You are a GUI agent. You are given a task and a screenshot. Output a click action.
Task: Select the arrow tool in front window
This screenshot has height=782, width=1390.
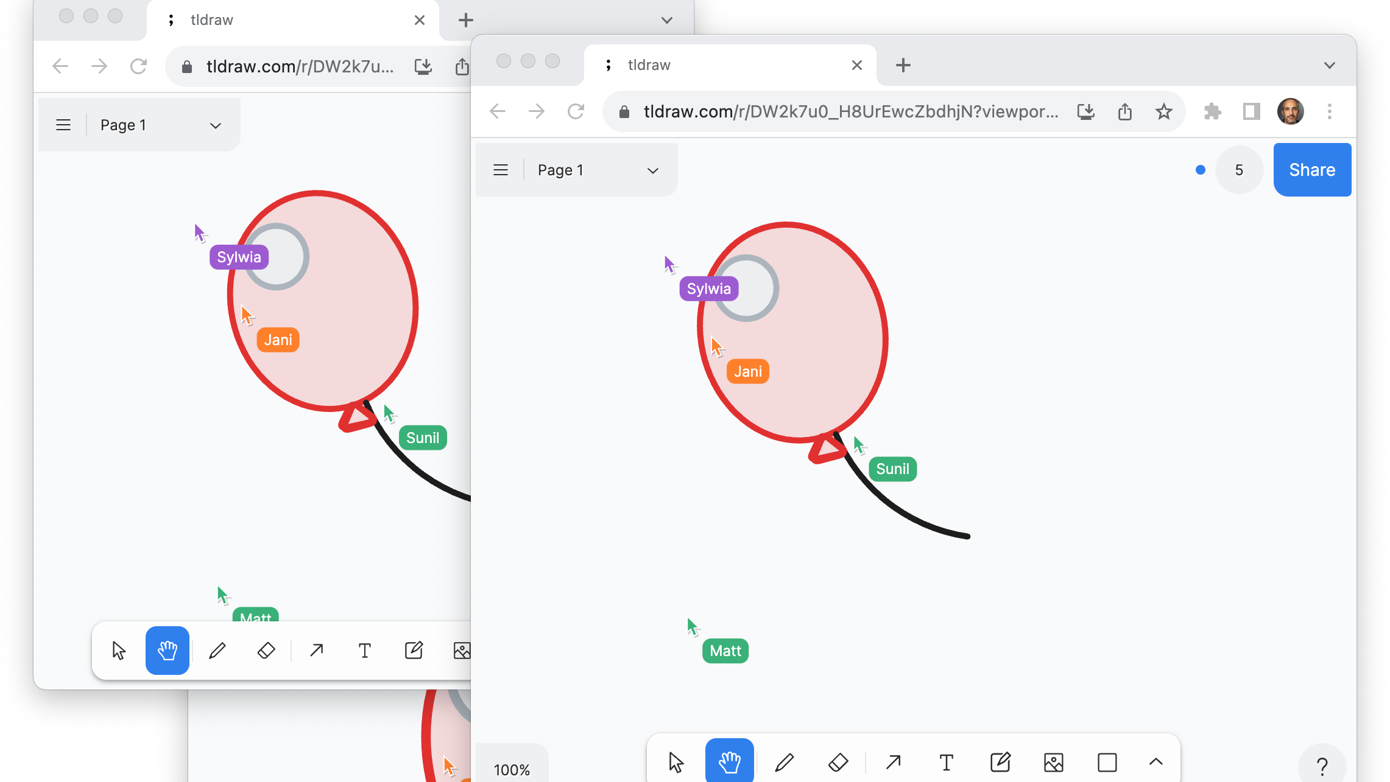point(894,762)
